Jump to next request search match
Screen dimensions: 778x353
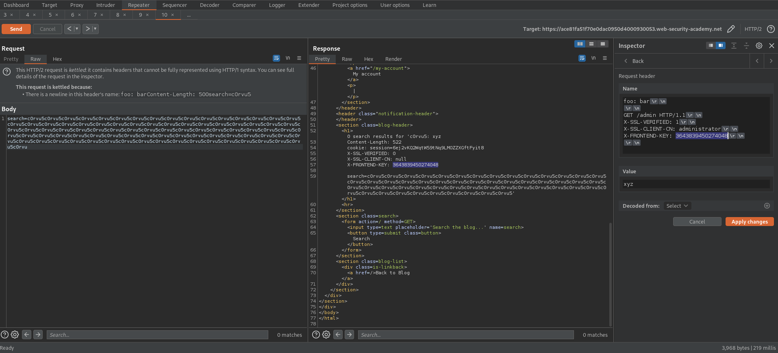click(38, 335)
